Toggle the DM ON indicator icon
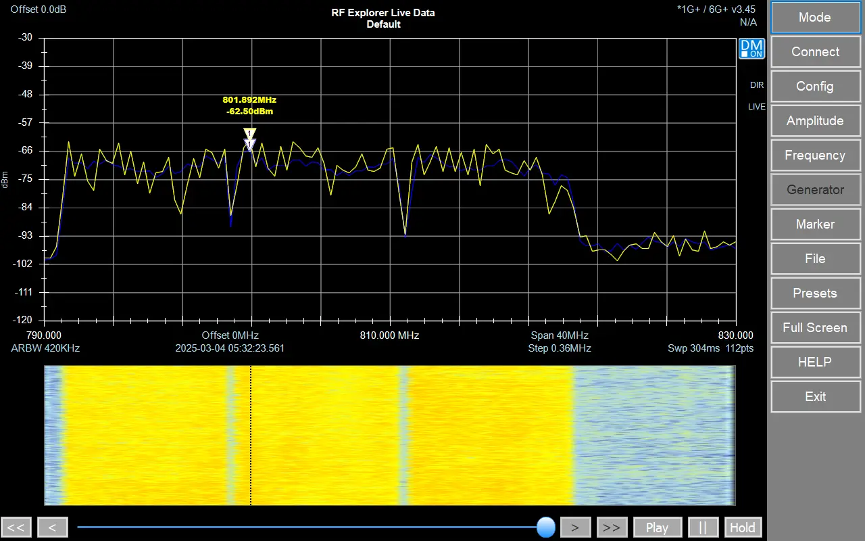Image resolution: width=865 pixels, height=541 pixels. (751, 48)
